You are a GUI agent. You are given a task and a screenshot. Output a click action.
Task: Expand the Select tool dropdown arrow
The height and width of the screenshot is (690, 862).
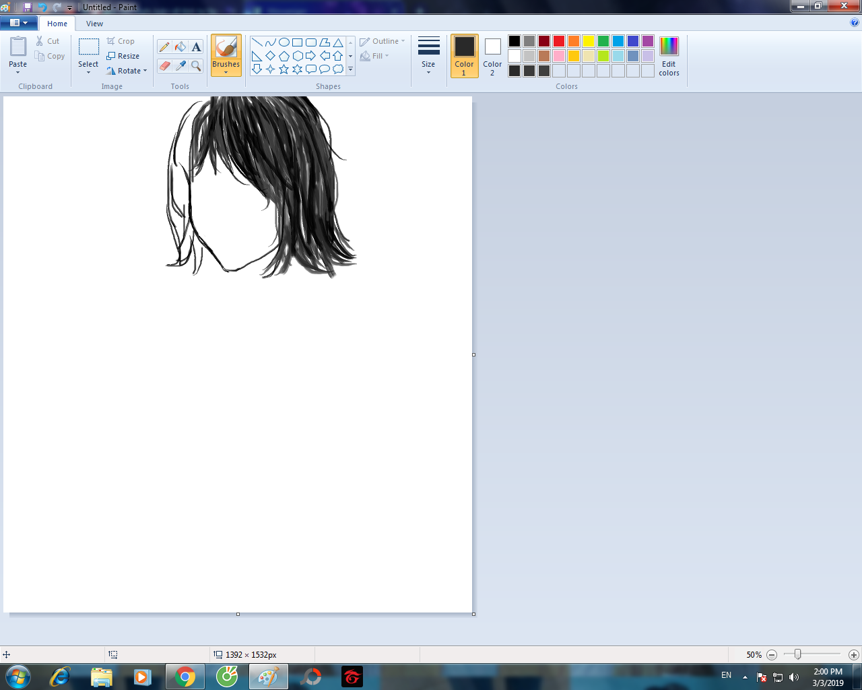point(88,71)
